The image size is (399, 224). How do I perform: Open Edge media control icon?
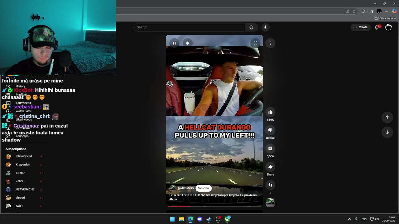pyautogui.click(x=372, y=11)
